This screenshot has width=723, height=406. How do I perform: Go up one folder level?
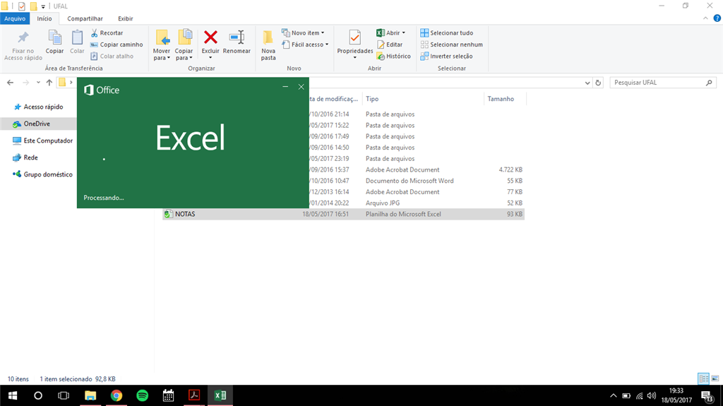(49, 83)
